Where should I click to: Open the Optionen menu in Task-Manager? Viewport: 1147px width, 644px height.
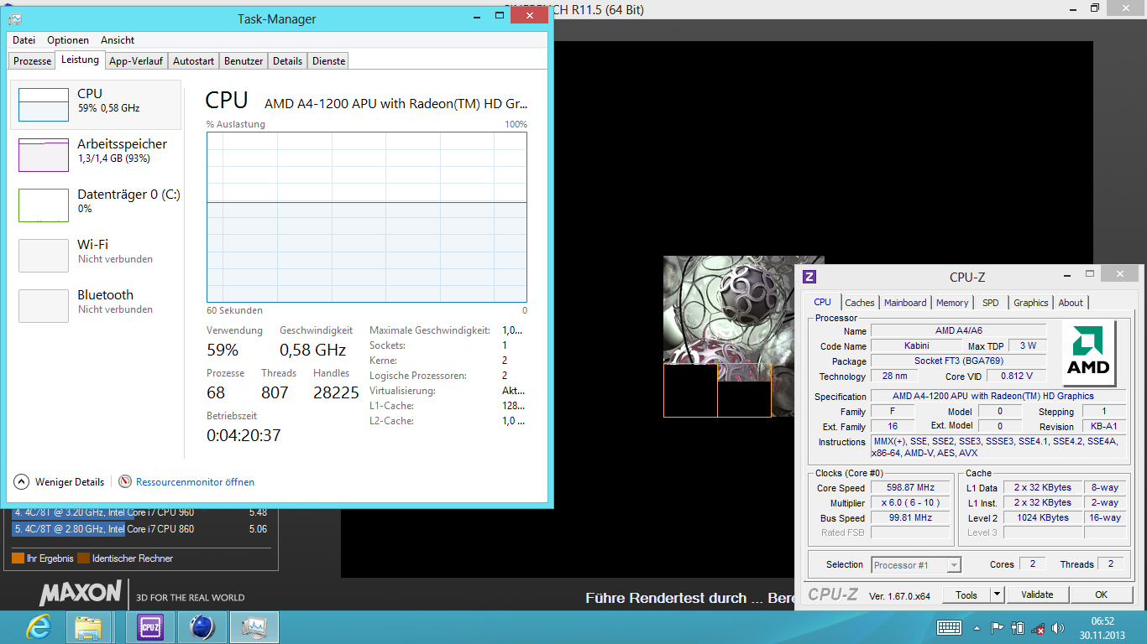tap(68, 40)
